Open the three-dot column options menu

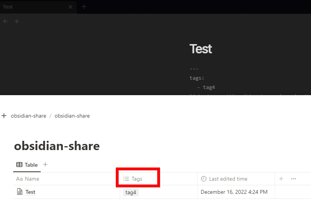click(294, 179)
